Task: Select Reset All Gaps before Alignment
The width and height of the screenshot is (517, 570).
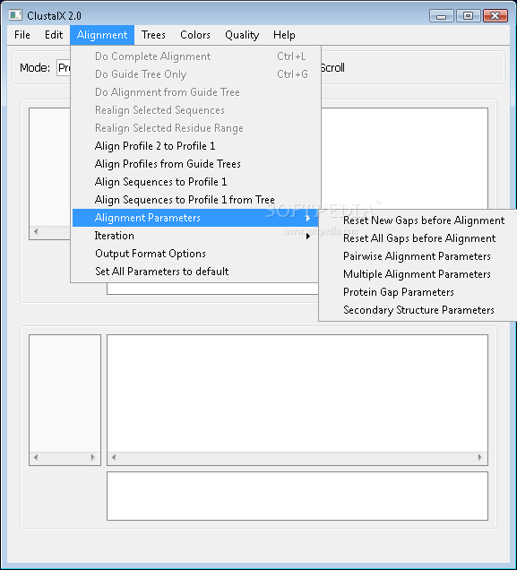Action: [418, 238]
